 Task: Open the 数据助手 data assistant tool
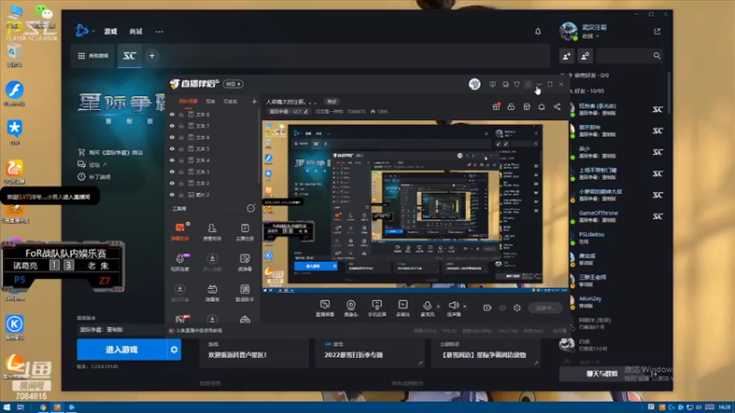pyautogui.click(x=244, y=293)
